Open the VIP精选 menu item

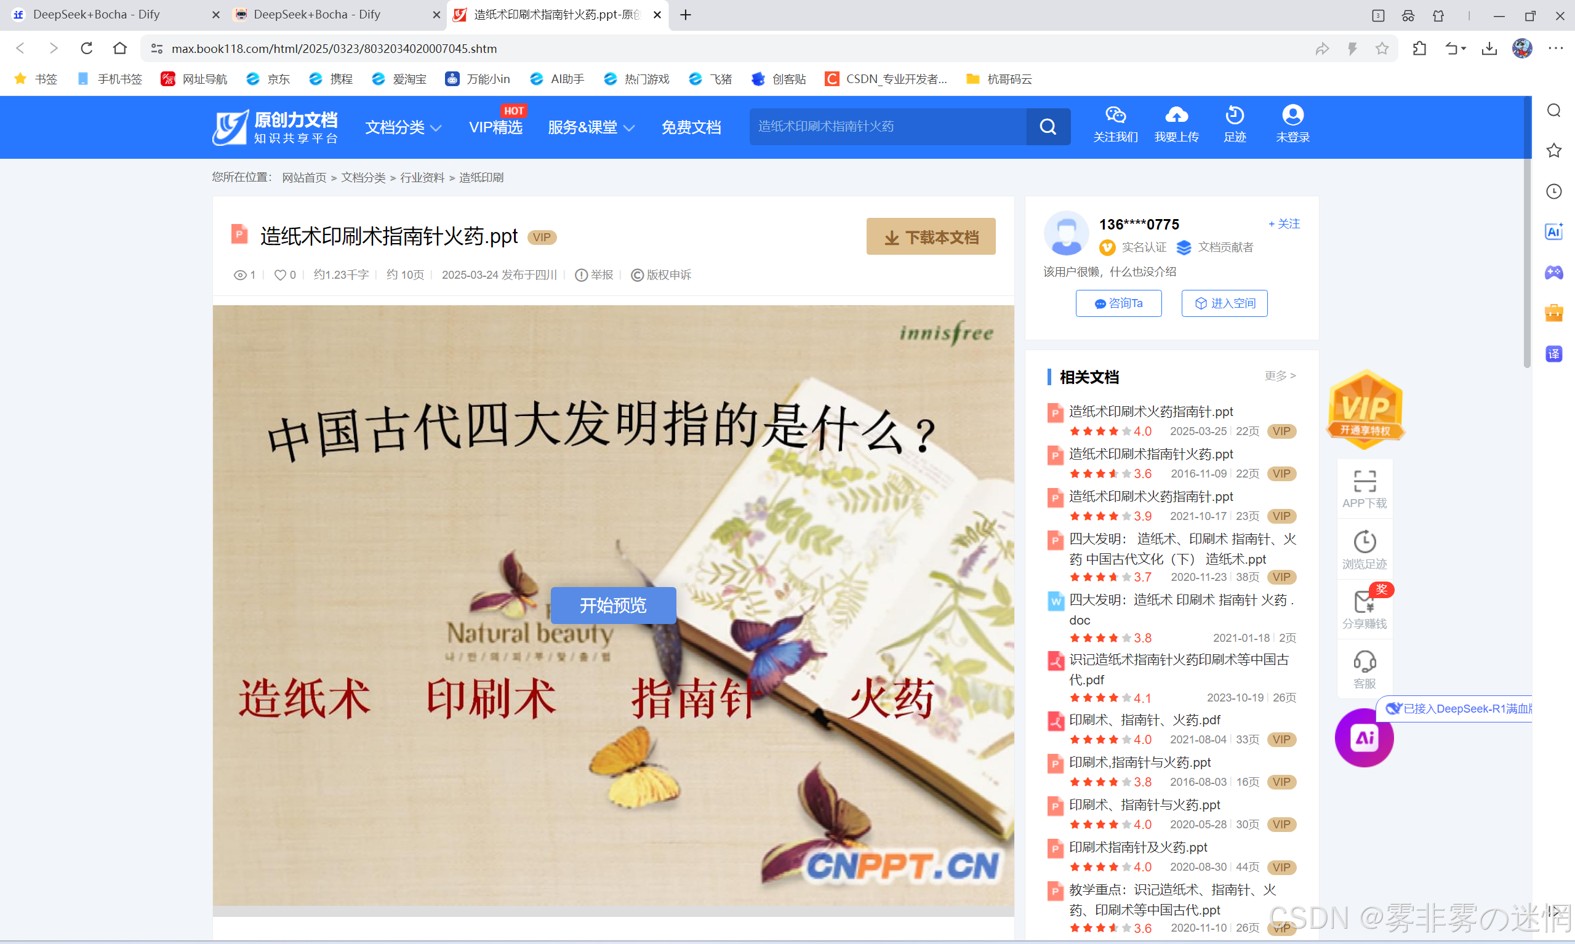tap(495, 127)
